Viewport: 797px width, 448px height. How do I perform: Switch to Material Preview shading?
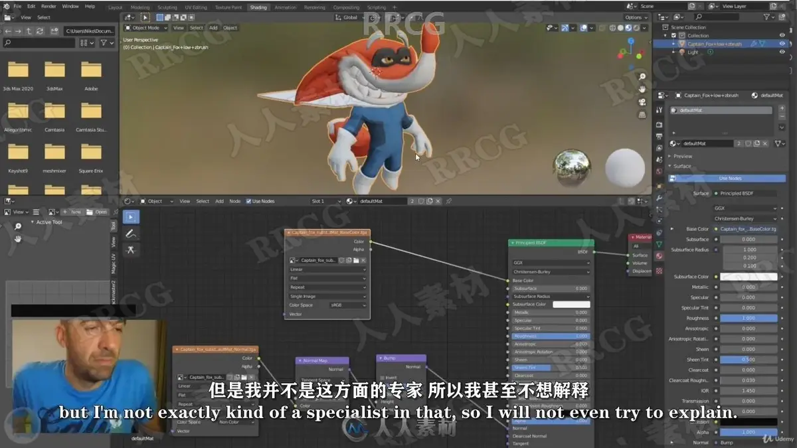(x=628, y=28)
